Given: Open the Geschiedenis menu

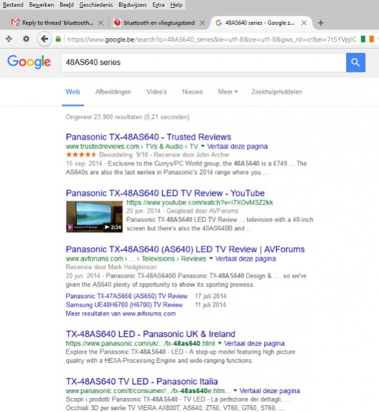Looking at the screenshot, I should tap(96, 5).
